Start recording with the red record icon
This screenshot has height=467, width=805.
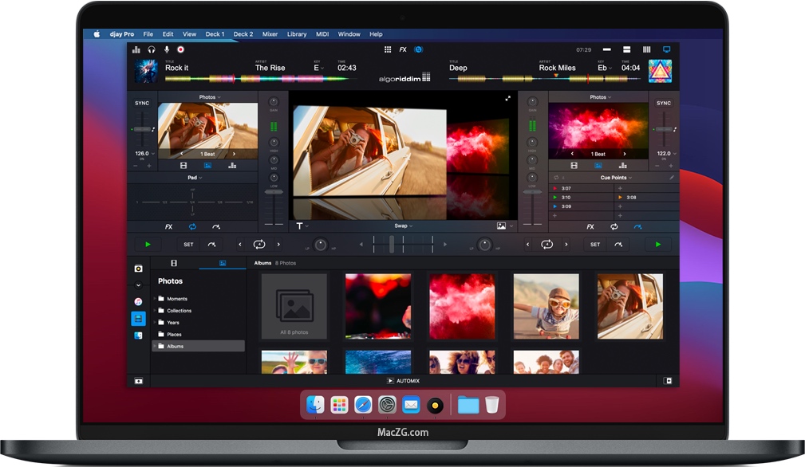click(x=180, y=49)
